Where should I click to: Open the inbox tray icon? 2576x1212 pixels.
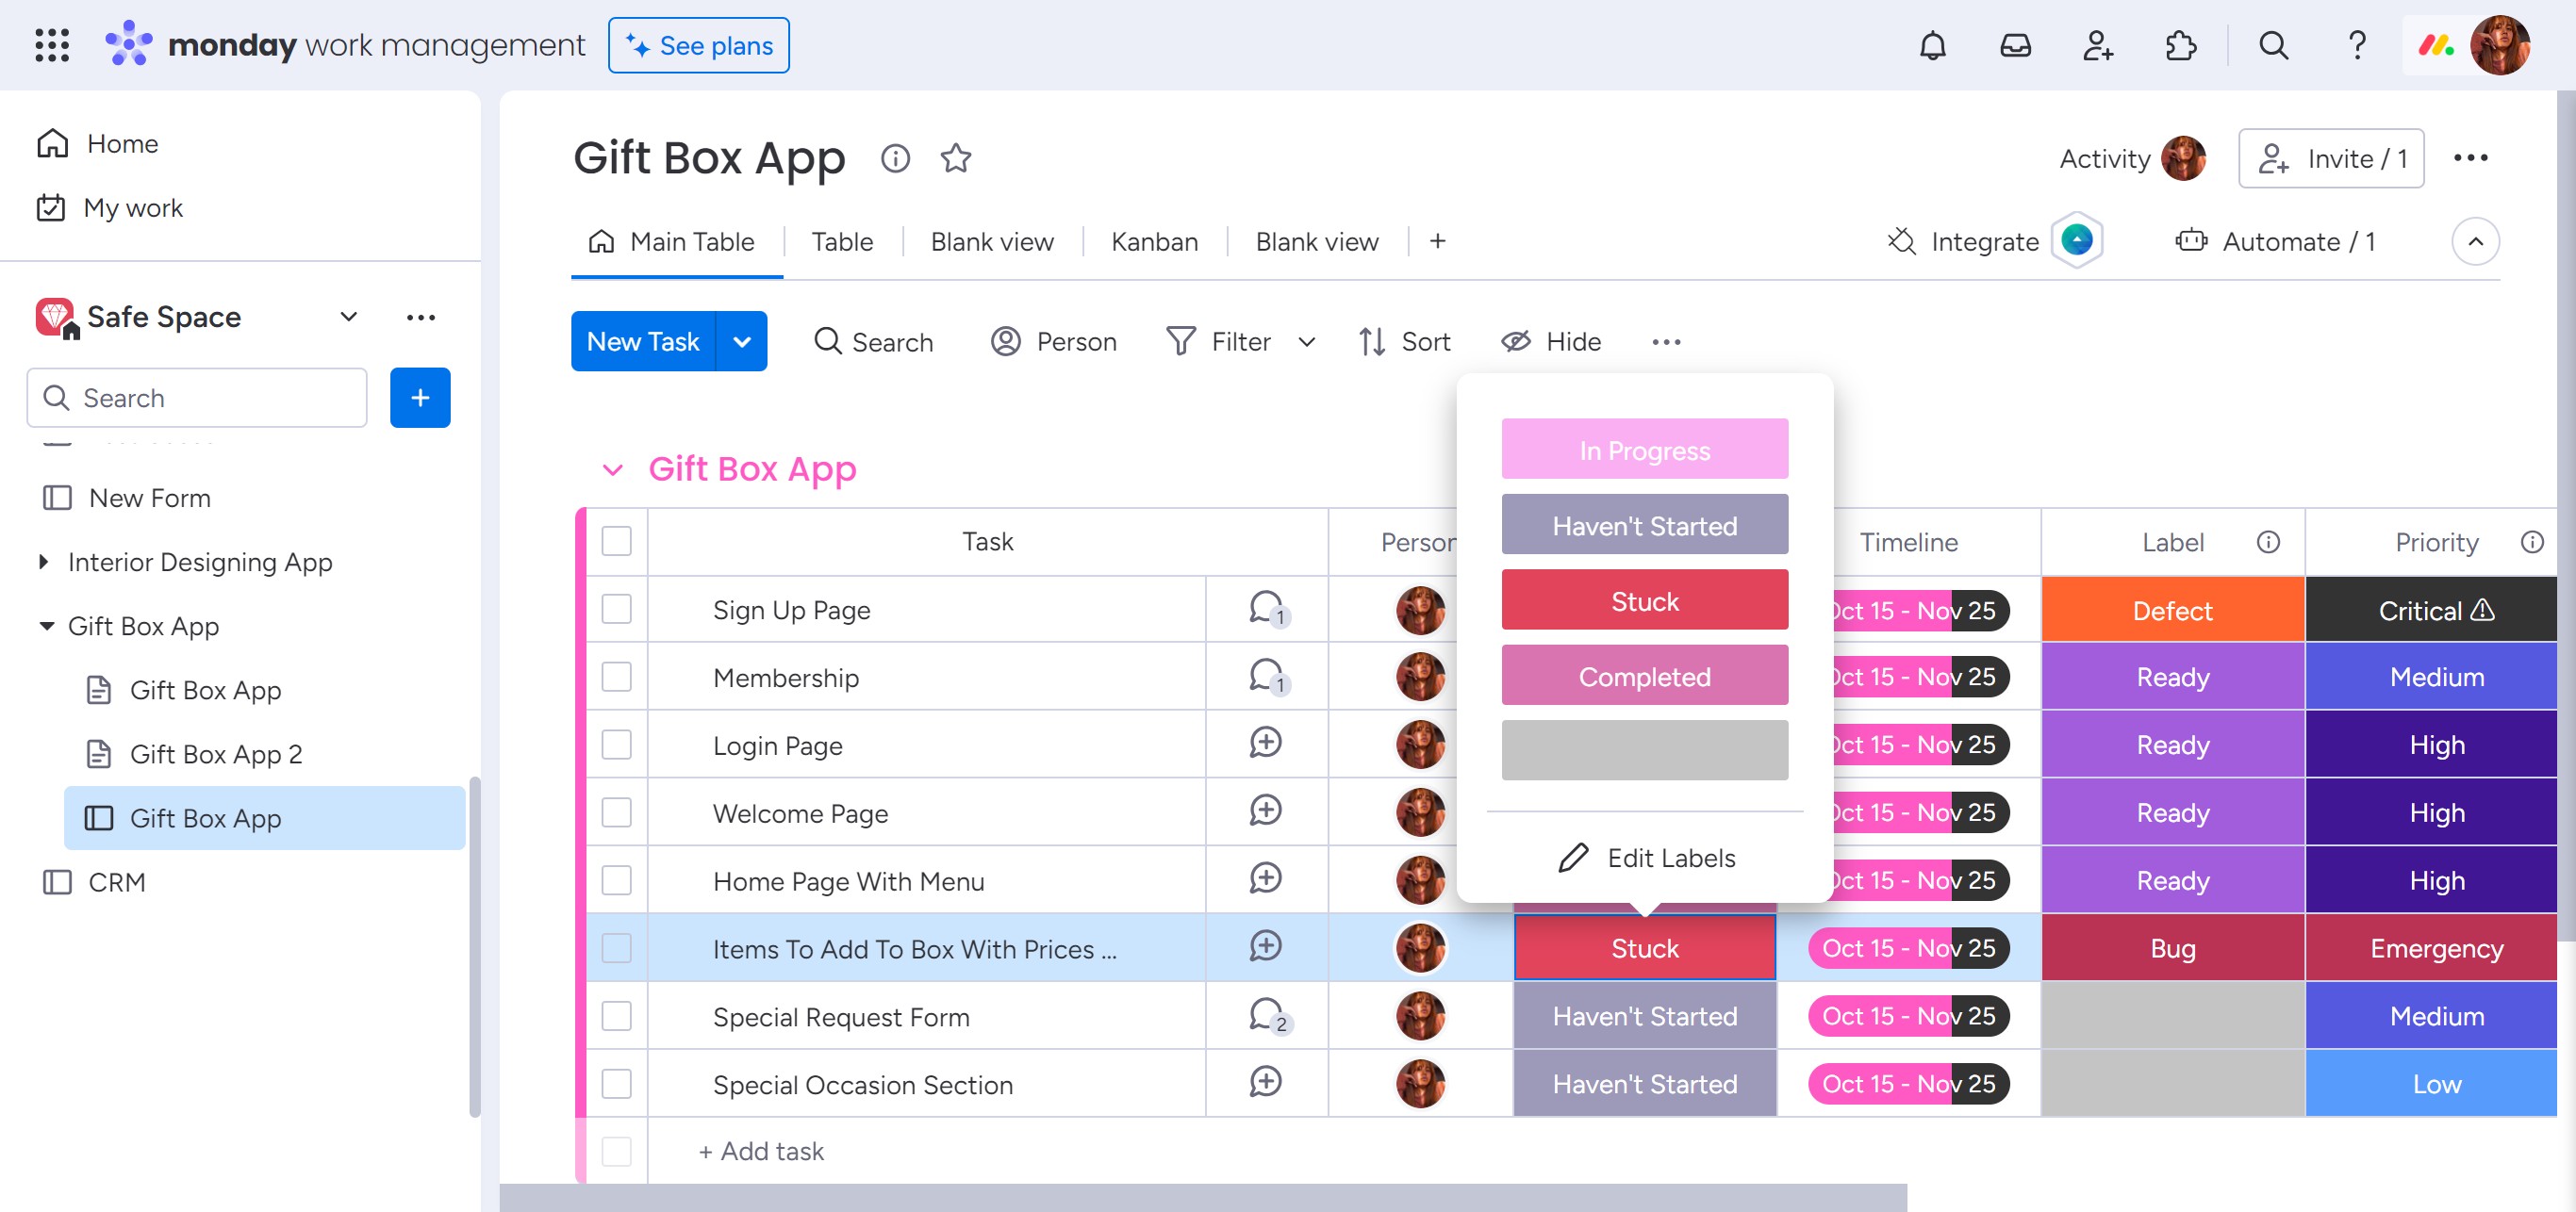(x=2015, y=45)
